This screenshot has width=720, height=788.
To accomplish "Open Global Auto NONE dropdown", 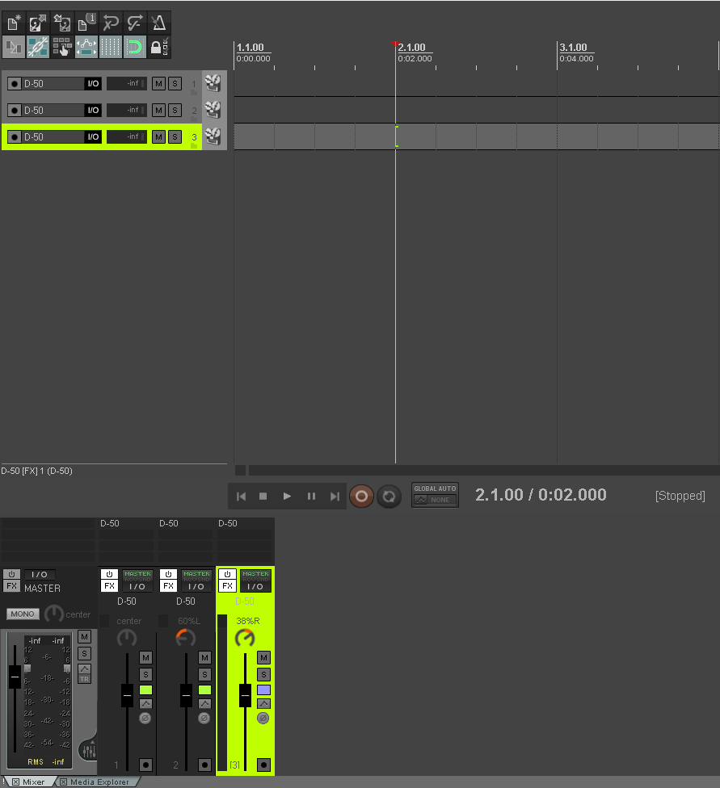I will [x=435, y=500].
